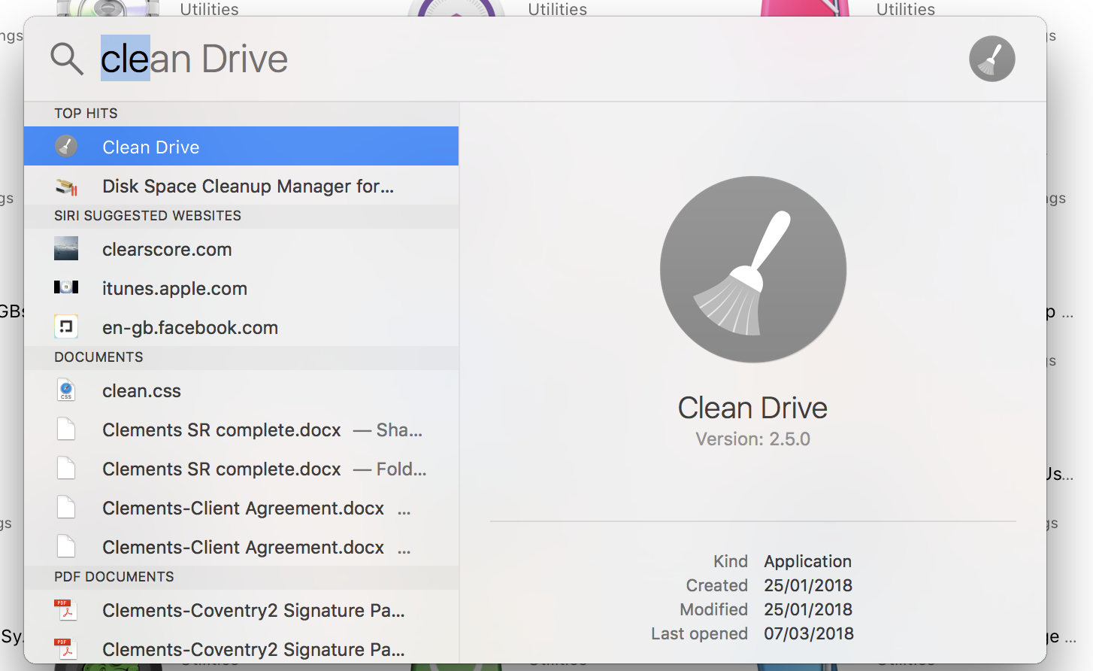Click the highlighted 'cle' text in search field
Screen dimensions: 1093x671
[124, 58]
